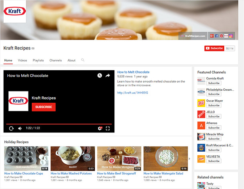The width and height of the screenshot is (244, 189).
Task: Click the red channel Subscribe button
Action: [x=214, y=48]
